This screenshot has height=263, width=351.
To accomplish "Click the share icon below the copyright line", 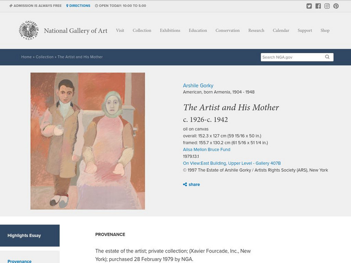I will [x=186, y=185].
